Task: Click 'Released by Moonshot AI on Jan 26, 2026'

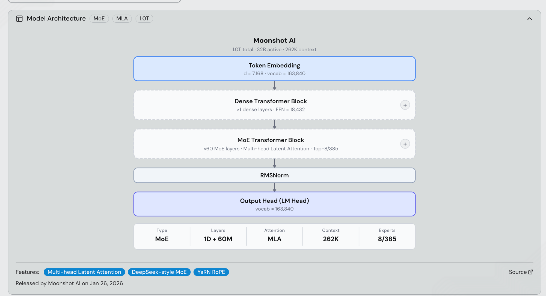Action: tap(69, 283)
